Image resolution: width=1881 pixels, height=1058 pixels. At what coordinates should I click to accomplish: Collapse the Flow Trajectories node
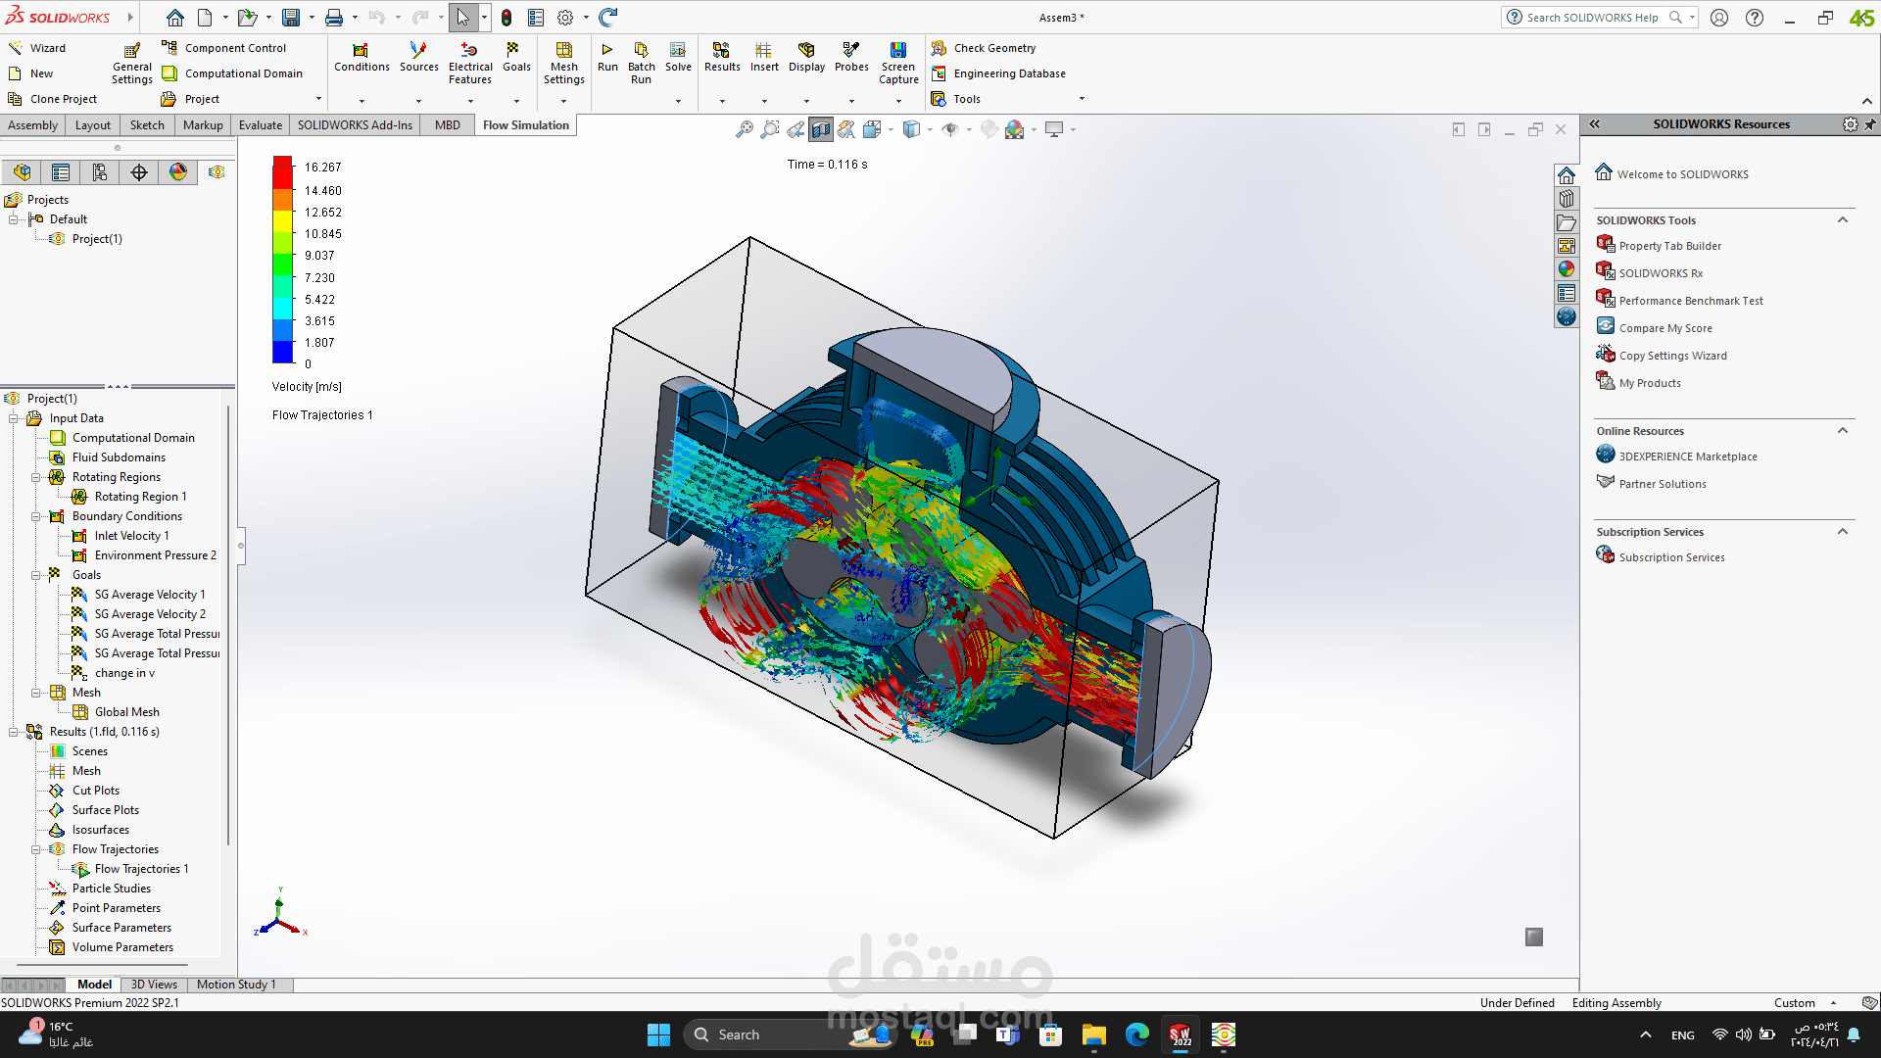click(x=36, y=849)
